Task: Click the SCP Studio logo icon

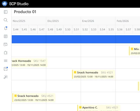Action: (4, 4)
